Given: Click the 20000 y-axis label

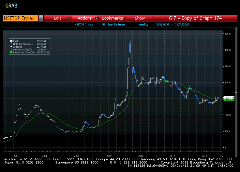Looking at the screenshot, I should click(228, 83).
